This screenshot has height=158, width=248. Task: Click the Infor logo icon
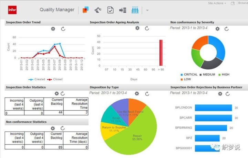12,10
